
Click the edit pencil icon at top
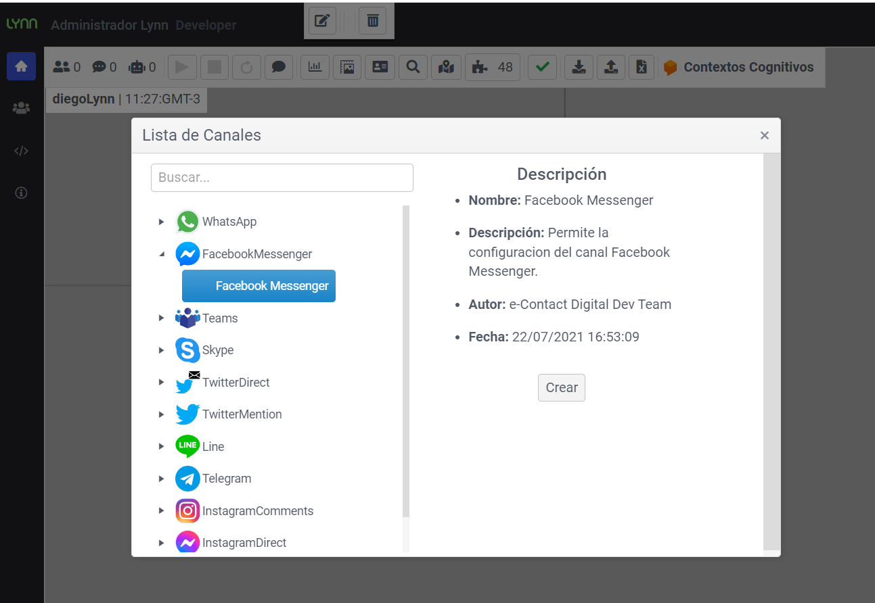click(322, 21)
